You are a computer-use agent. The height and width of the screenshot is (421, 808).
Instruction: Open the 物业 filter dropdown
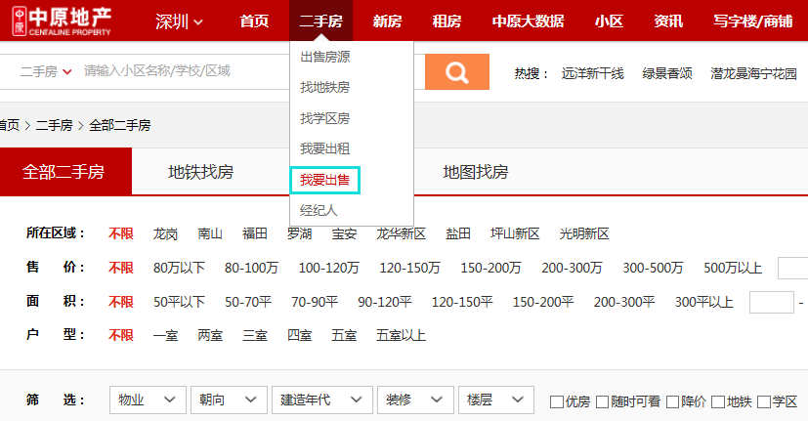147,400
